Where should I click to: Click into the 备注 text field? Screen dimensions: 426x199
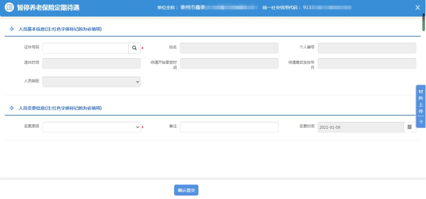(x=229, y=127)
